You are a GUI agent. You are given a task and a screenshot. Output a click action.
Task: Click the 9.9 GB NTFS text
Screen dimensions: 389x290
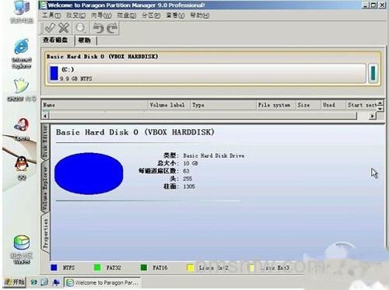[76, 79]
